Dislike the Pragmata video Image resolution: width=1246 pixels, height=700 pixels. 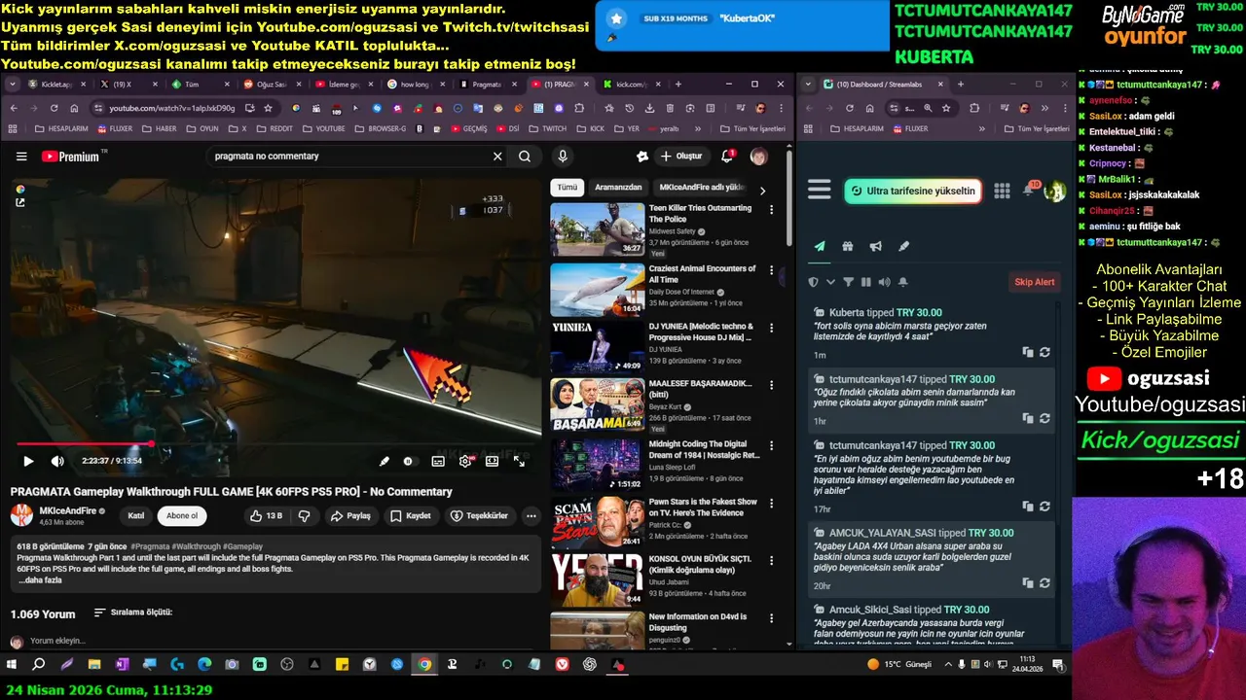(x=305, y=515)
